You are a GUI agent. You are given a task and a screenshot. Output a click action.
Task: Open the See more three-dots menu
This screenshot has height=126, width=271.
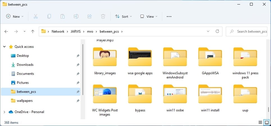(169, 17)
